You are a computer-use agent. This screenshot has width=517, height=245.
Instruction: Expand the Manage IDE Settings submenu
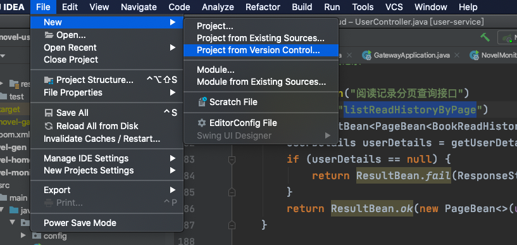click(107, 158)
